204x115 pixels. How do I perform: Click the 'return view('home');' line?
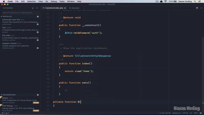pyautogui.click(x=79, y=71)
